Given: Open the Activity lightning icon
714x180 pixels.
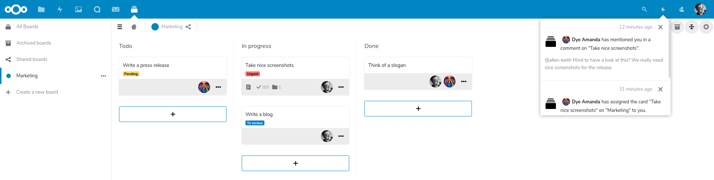Looking at the screenshot, I should (x=60, y=9).
